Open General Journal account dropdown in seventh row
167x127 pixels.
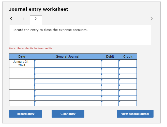click(x=68, y=98)
